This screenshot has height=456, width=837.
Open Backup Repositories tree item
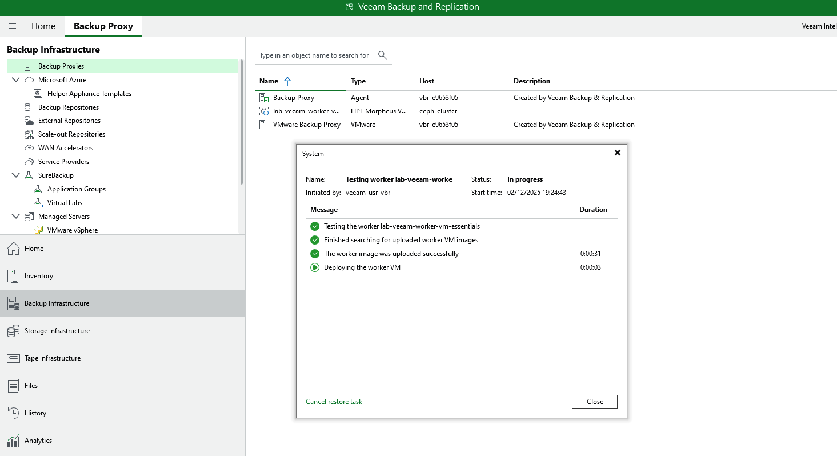point(69,107)
